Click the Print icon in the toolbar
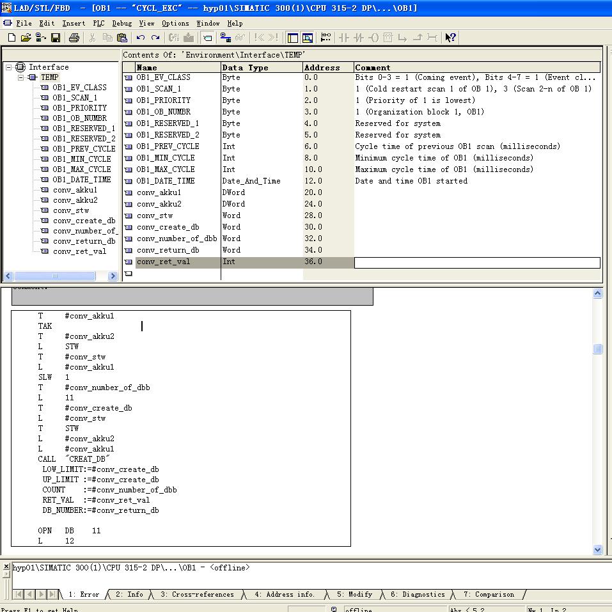 click(x=74, y=38)
